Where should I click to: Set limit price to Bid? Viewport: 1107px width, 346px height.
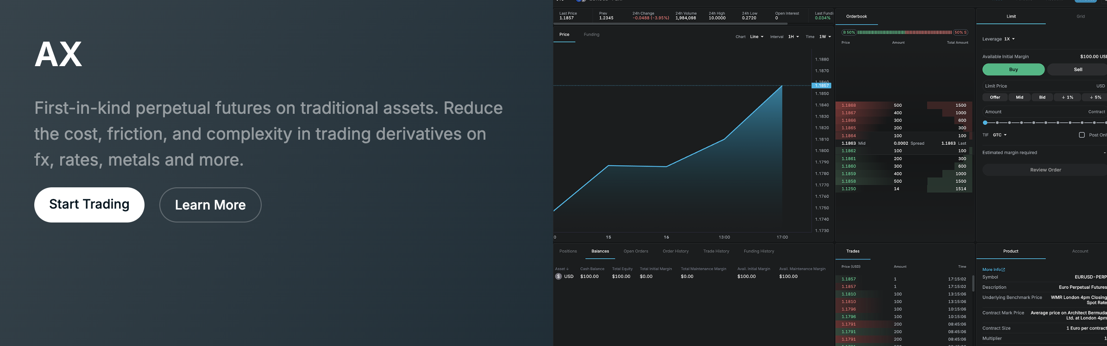click(x=1042, y=97)
